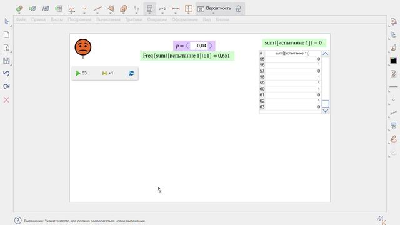Select table row 55
Viewport: 400px width, 225px height.
[290, 59]
